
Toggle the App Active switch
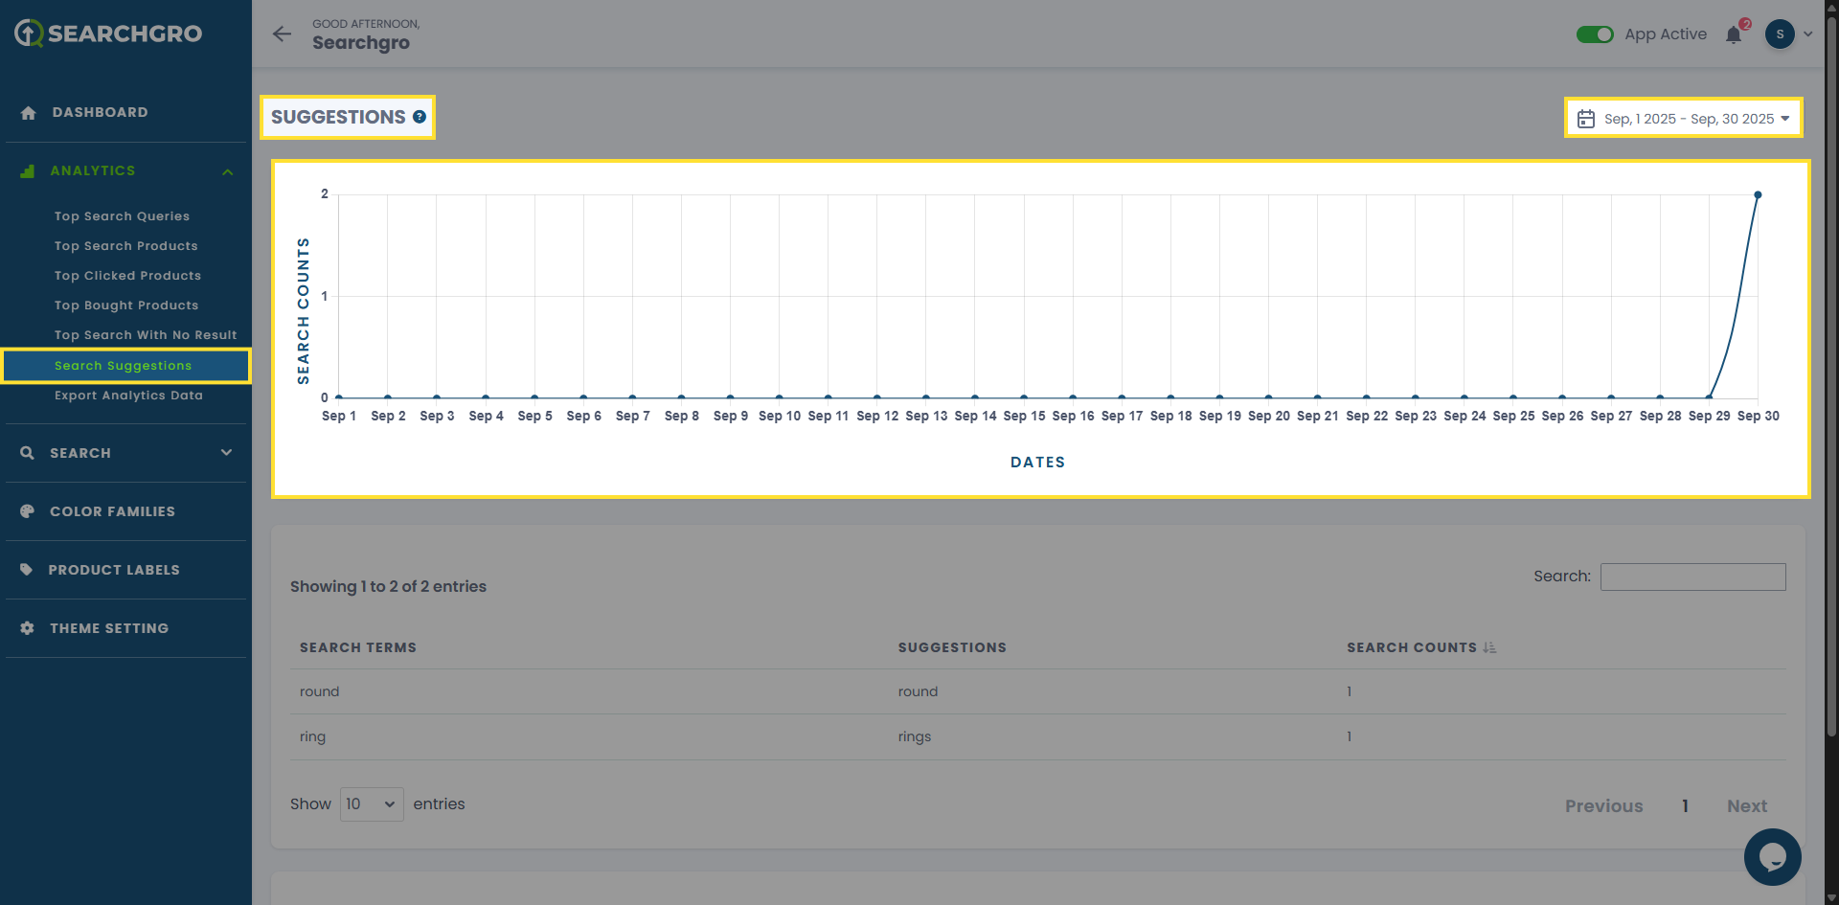tap(1595, 34)
